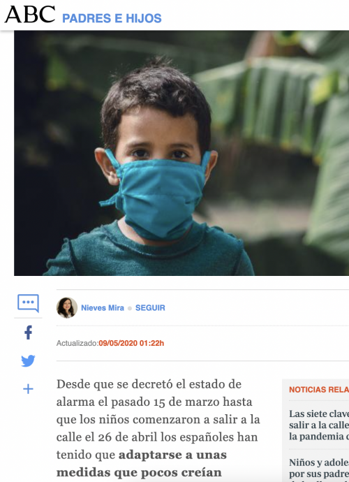The image size is (349, 482).
Task: Open related article 'Niños y adolescentes'
Action: click(319, 469)
